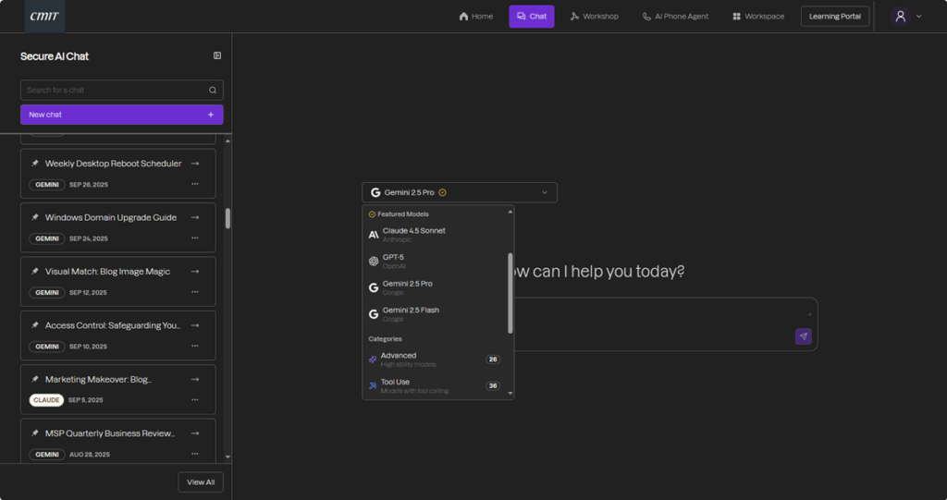
Task: Click the CMIT logo in header
Action: tap(44, 16)
